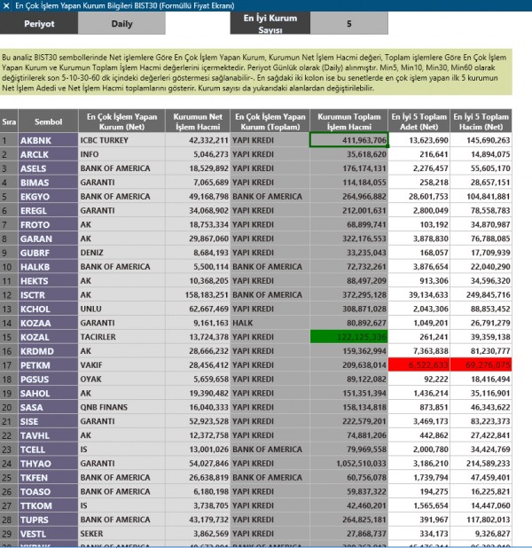The image size is (532, 548).
Task: Click En İyi 5 Toplam Hacim (Net) header
Action: pos(481,121)
